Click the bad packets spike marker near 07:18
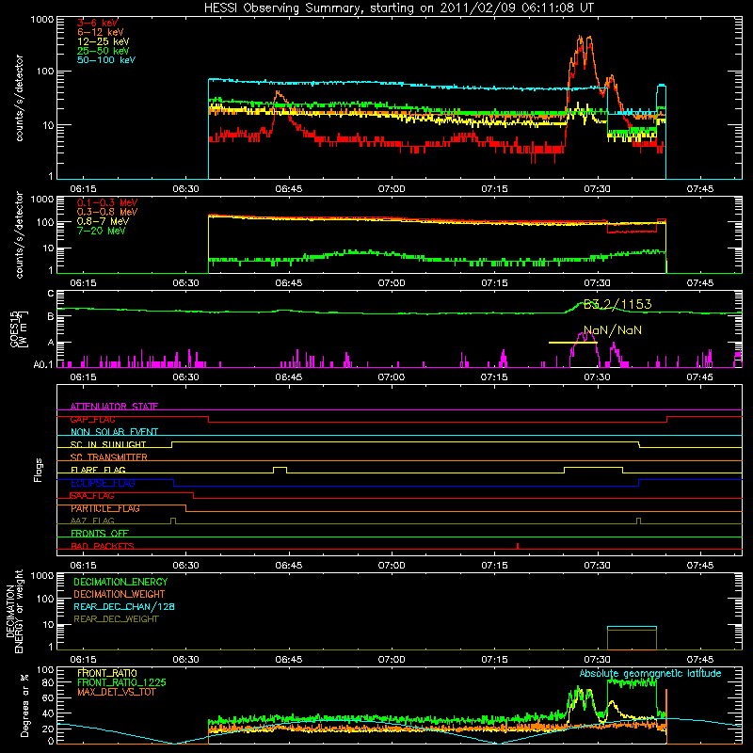The width and height of the screenshot is (753, 753). [517, 546]
